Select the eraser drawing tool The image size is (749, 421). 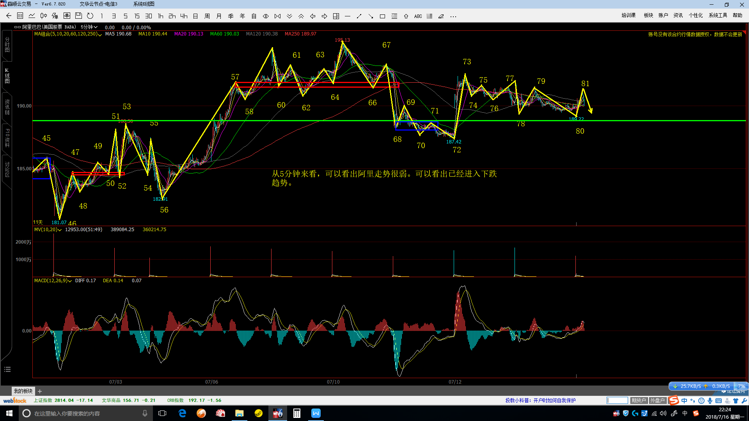(441, 16)
